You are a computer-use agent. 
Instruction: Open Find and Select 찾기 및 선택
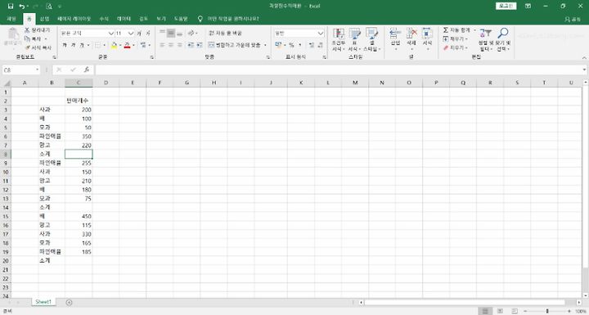click(x=503, y=39)
